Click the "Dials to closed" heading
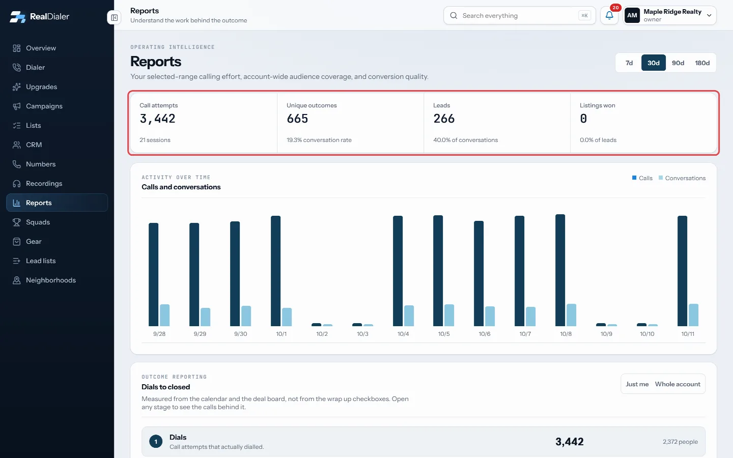 166,387
